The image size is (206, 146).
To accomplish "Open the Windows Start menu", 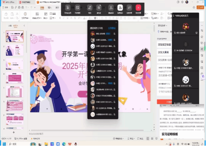I will pyautogui.click(x=4, y=144).
